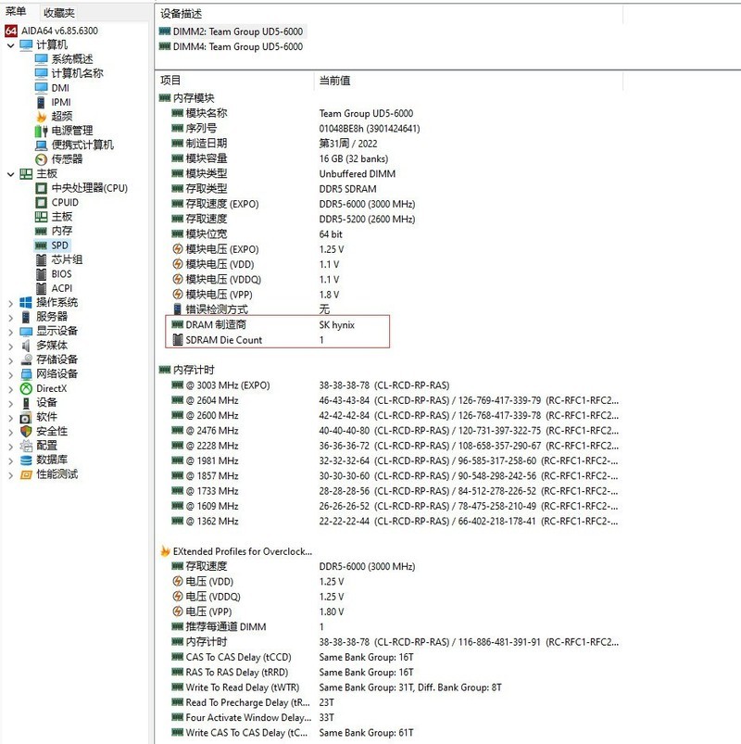This screenshot has height=744, width=741.
Task: Select 主板 child item under 主板
Action: pos(62,217)
